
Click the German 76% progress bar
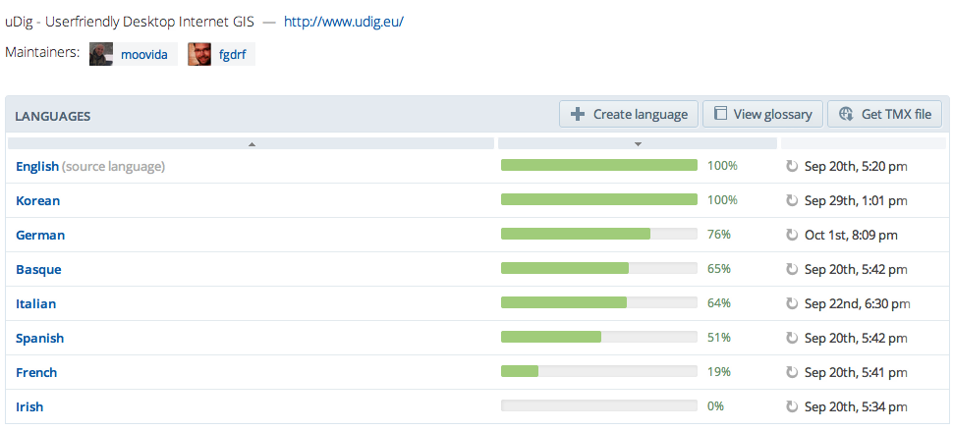pyautogui.click(x=598, y=235)
